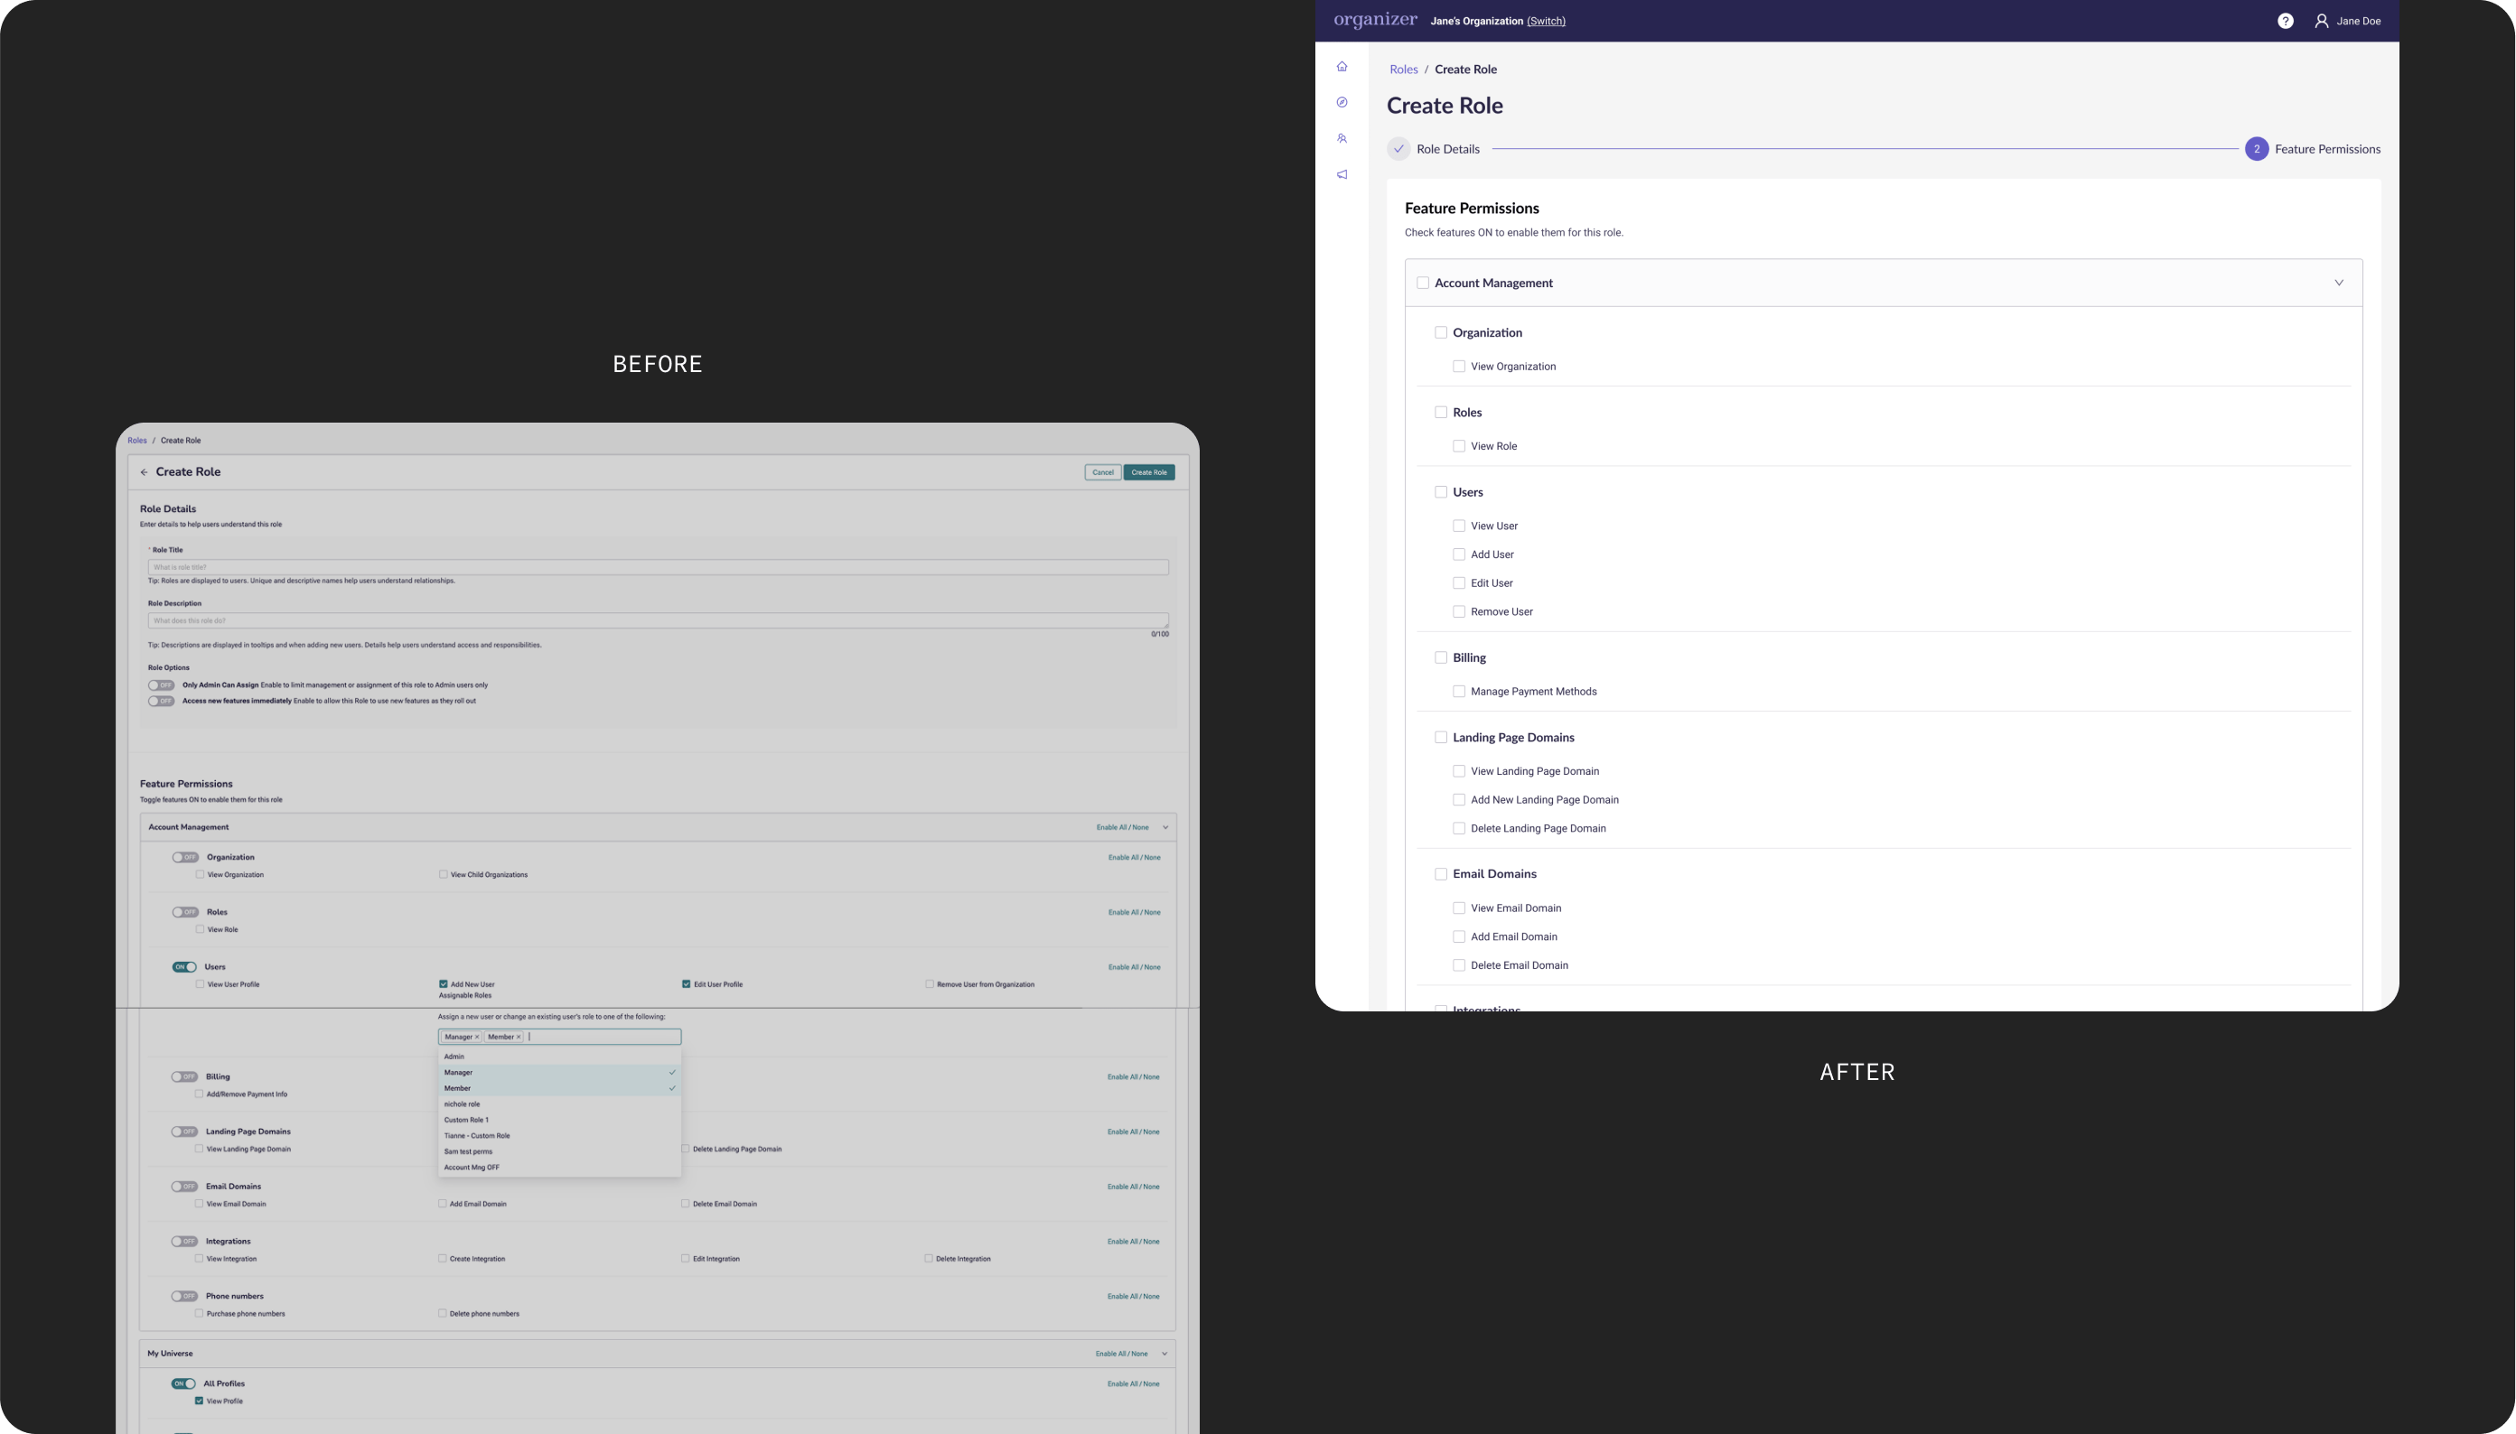This screenshot has height=1434, width=2516.
Task: Click back arrow beside Create Role title
Action: tap(144, 471)
